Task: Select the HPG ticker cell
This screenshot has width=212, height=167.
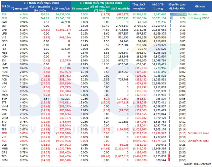Action: tap(5, 83)
